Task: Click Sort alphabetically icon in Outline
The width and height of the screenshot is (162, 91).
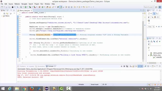Action: (151, 41)
